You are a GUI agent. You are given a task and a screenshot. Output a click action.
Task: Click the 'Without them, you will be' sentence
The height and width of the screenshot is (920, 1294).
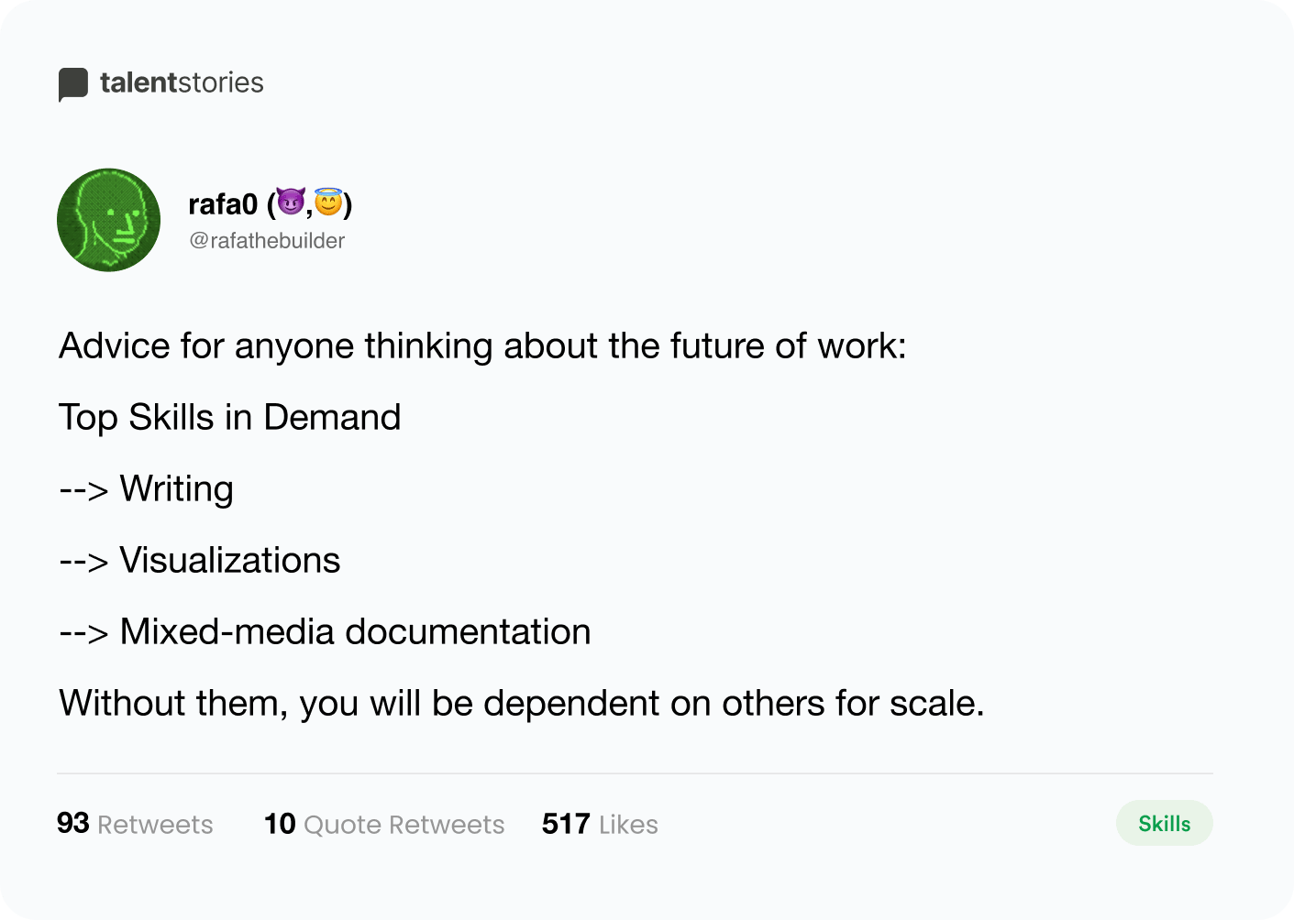pyautogui.click(x=522, y=704)
